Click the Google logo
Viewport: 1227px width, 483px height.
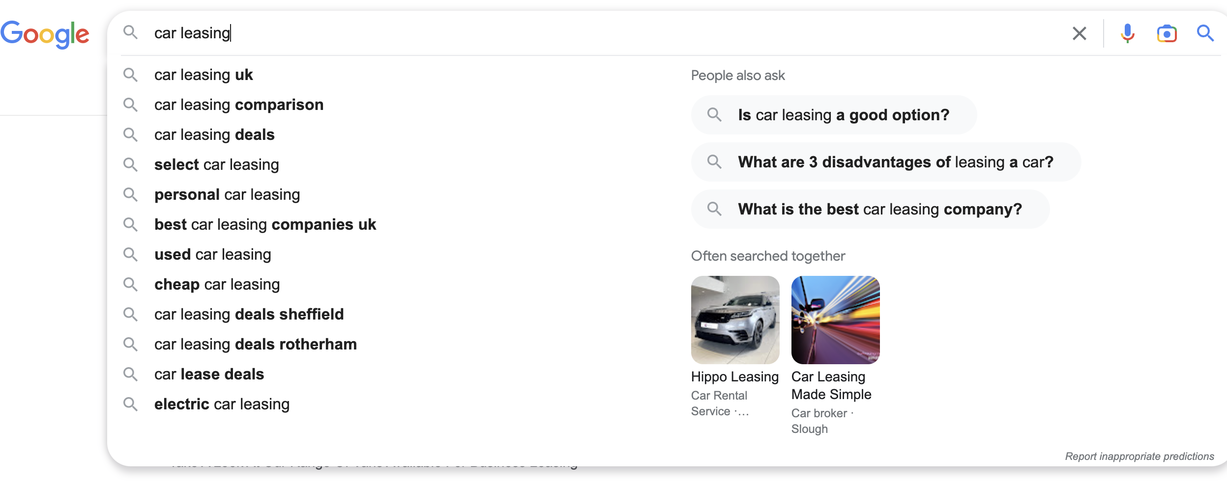tap(45, 34)
